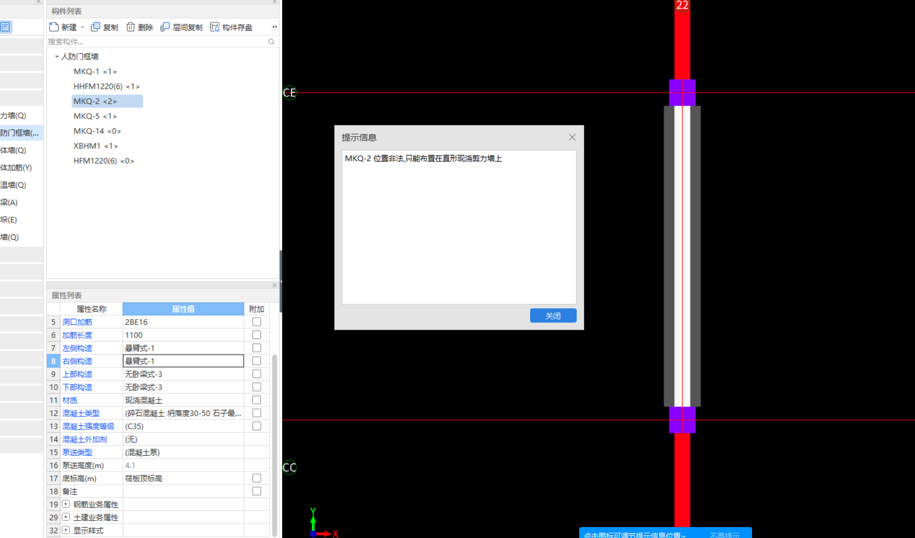Screen dimensions: 915x538
Task: Click the 构件存盘 save component icon
Action: click(x=215, y=27)
